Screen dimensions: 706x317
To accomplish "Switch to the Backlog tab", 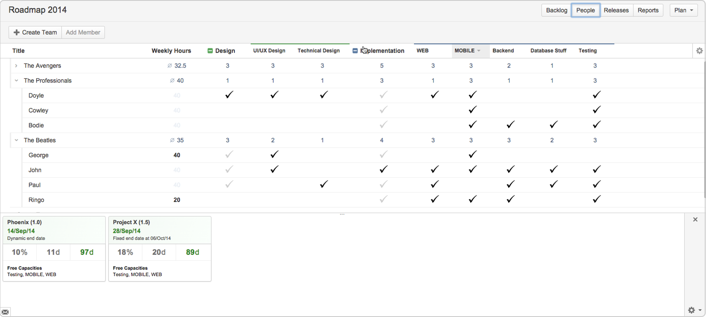I will 556,10.
